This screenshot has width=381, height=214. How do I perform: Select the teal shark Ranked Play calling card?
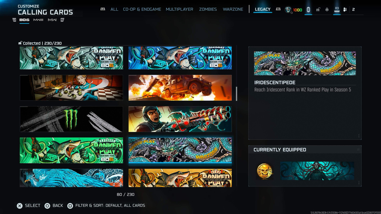point(71,58)
